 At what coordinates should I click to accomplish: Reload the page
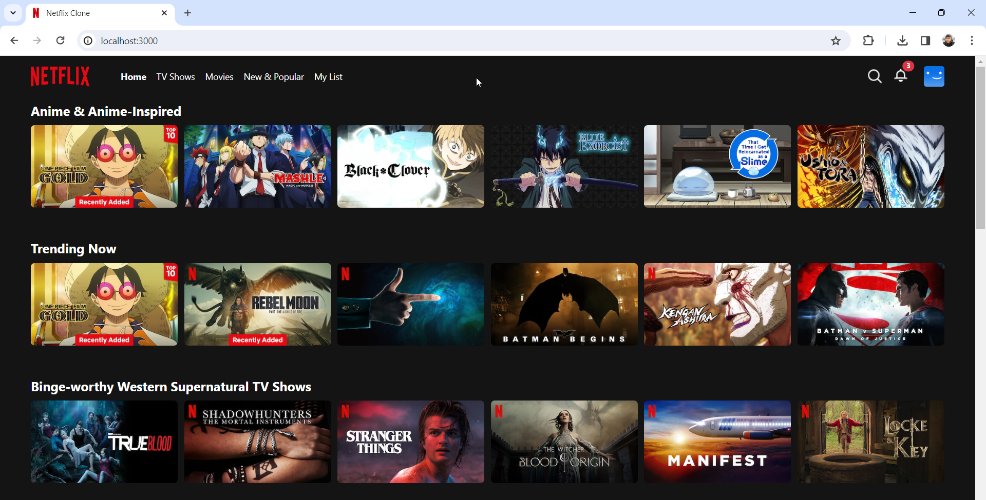(x=61, y=41)
